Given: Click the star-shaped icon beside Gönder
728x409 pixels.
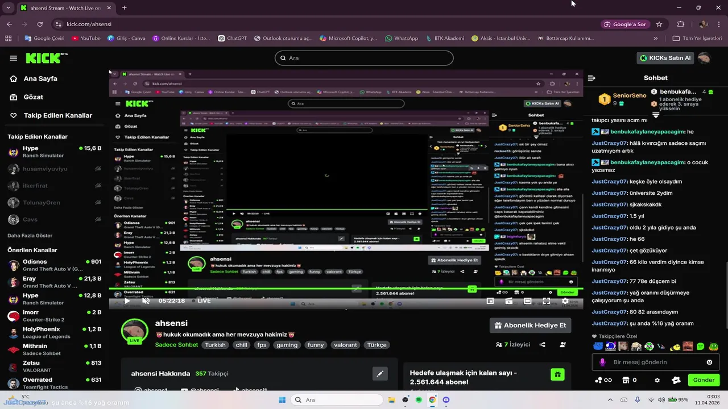Looking at the screenshot, I should click(676, 380).
